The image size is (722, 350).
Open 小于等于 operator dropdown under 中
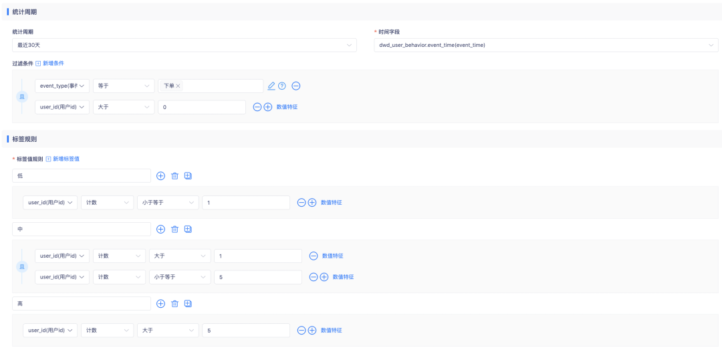180,277
